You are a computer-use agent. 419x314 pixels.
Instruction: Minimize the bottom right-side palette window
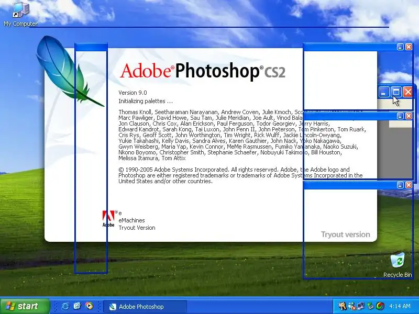[x=400, y=185]
